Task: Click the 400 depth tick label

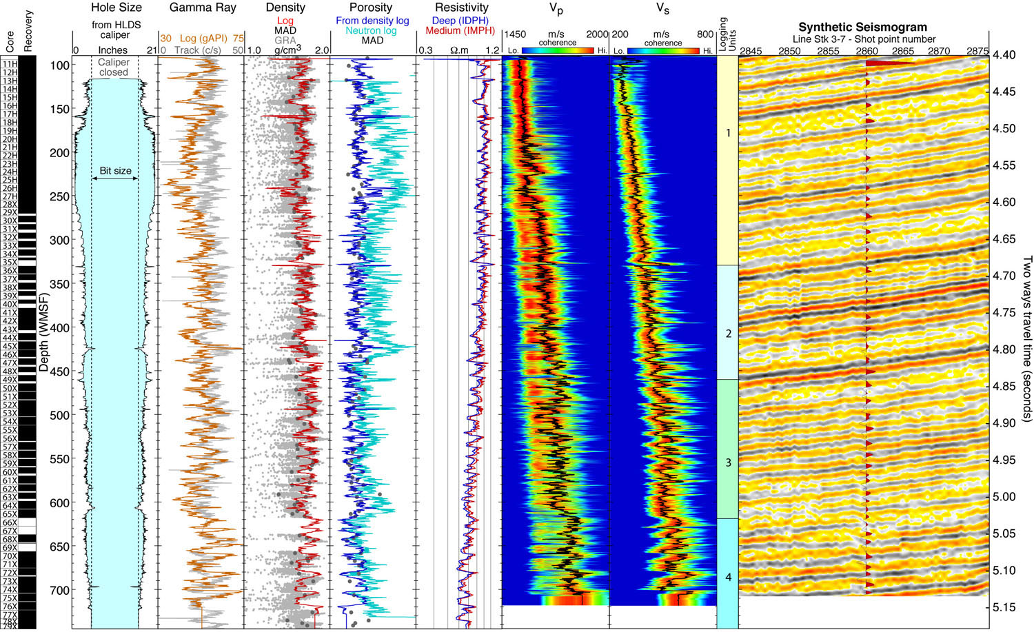Action: (60, 328)
